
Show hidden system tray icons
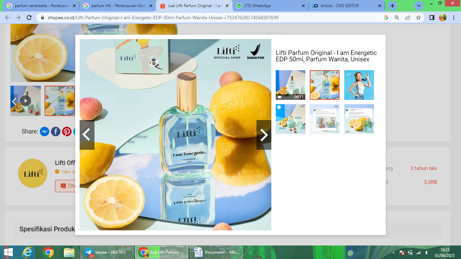(x=394, y=253)
